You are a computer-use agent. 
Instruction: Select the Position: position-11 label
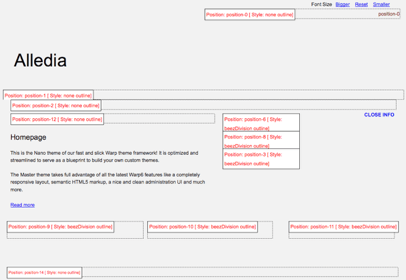343,227
